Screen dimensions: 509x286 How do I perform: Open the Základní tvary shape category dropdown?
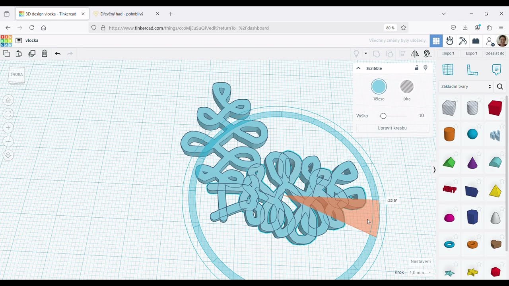466,87
